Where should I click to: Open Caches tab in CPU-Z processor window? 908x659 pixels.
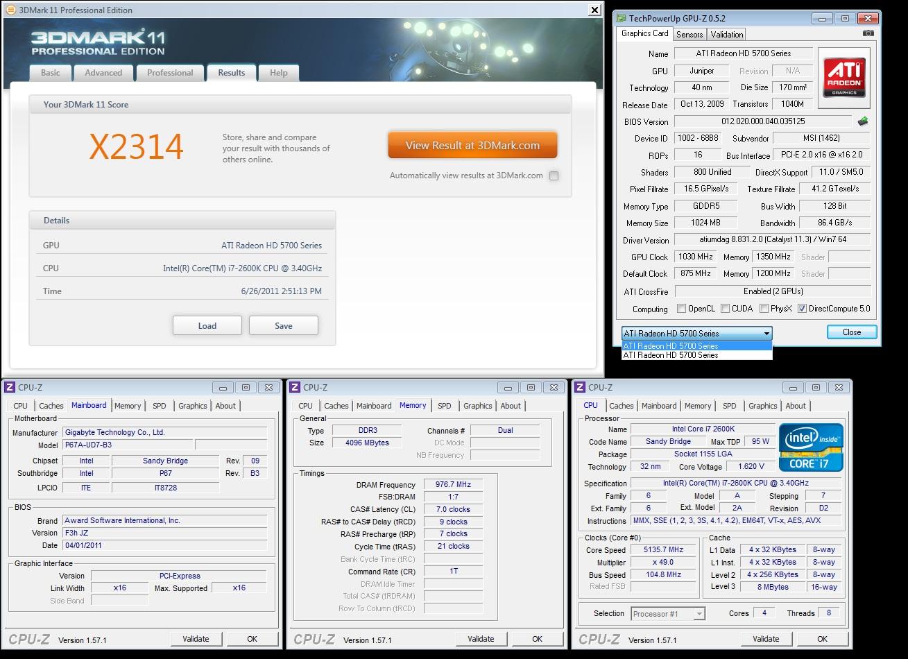(622, 406)
